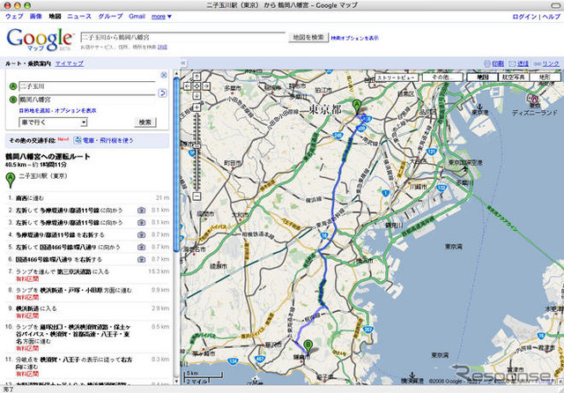Open ニュース in top navigation
The width and height of the screenshot is (564, 393).
coord(79,16)
